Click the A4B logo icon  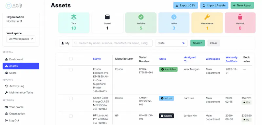9,6
